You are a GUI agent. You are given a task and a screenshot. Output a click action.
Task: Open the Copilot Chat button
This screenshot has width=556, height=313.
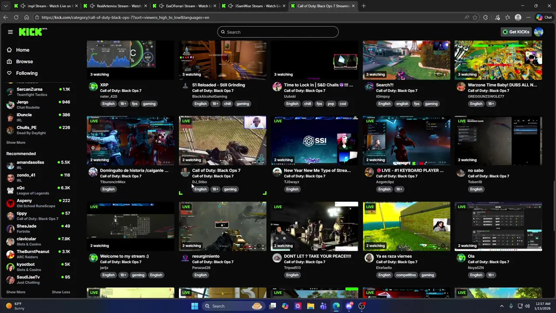pos(544,17)
